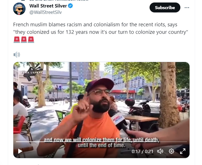Image resolution: width=202 pixels, height=165 pixels.
Task: Click the subtitle caption text in the video
Action: click(x=101, y=143)
